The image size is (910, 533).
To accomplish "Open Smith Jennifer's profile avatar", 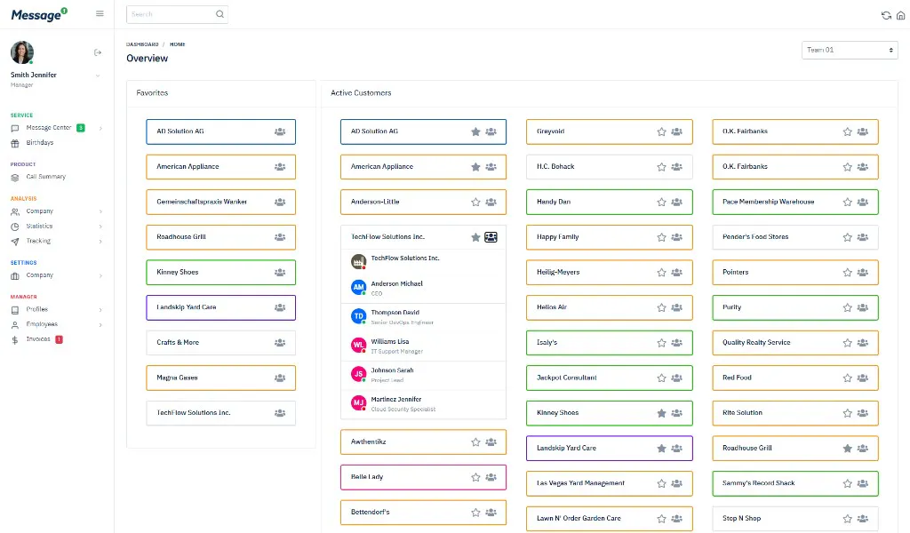I will click(22, 52).
